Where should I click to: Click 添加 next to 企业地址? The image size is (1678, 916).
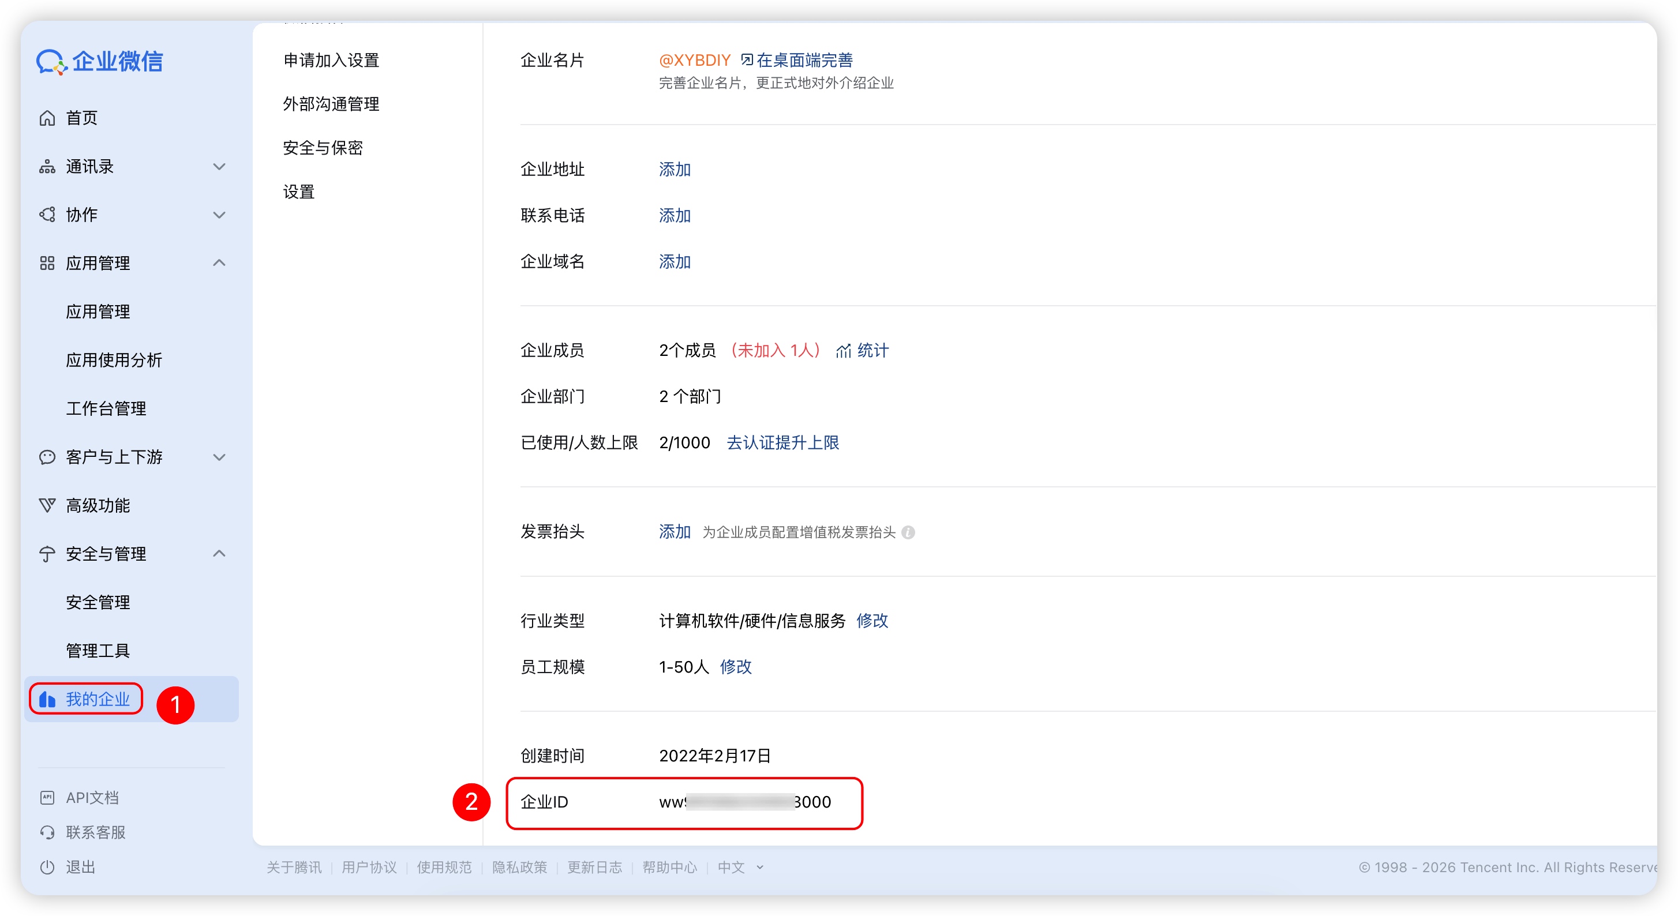(674, 169)
